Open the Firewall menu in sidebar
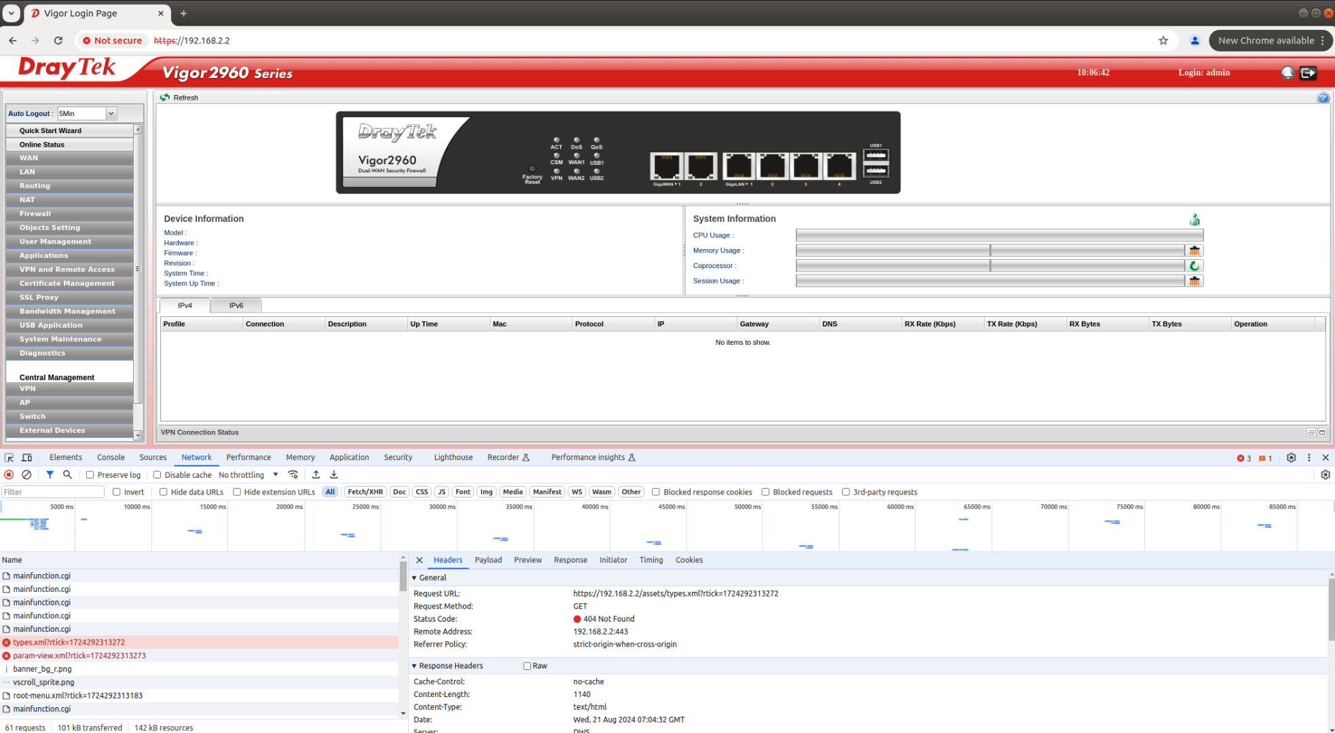The image size is (1335, 733). (35, 213)
